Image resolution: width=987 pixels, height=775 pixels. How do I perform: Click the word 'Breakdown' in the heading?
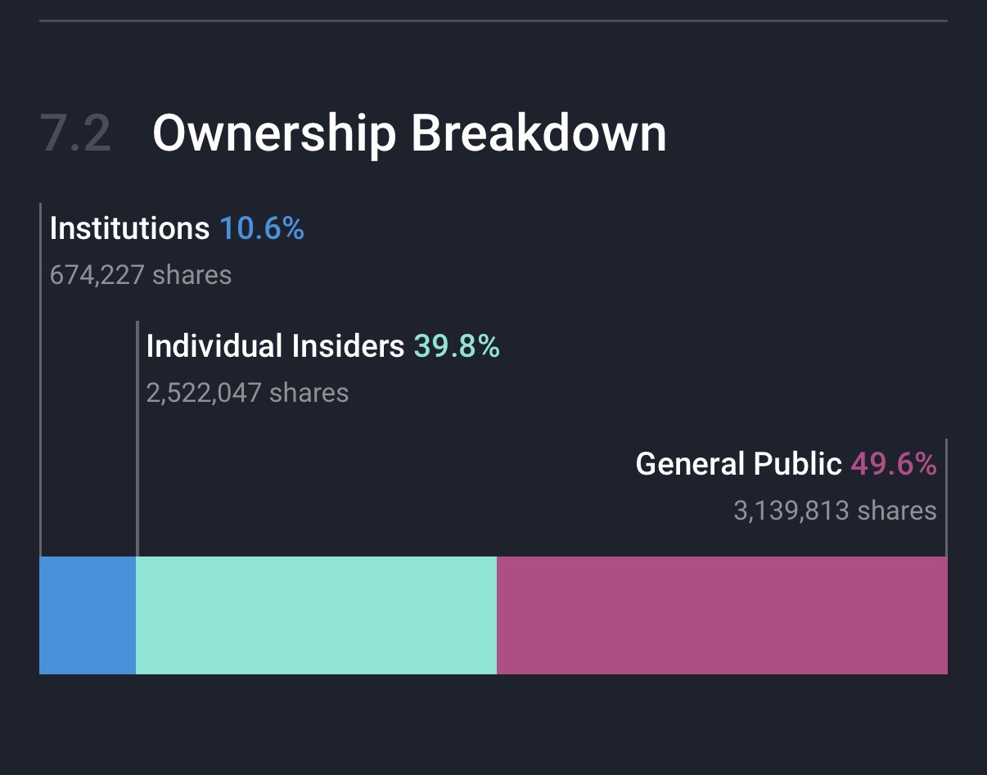(539, 133)
